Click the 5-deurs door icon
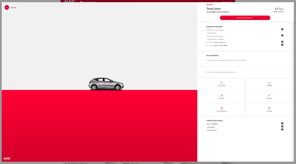This screenshot has height=164, width=296. (221, 96)
